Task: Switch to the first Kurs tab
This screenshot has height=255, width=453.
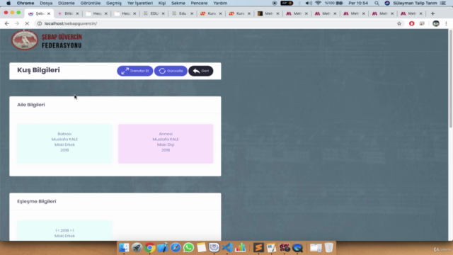Action: [212, 13]
